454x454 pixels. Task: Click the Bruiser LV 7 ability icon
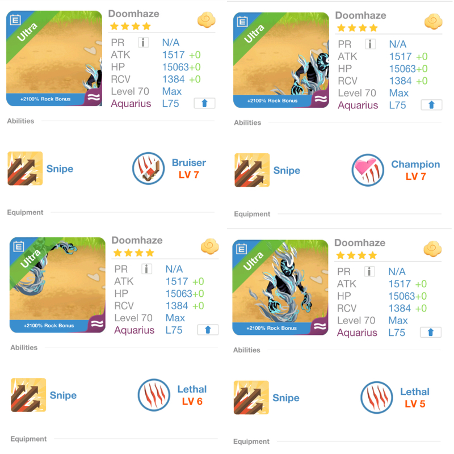[149, 169]
